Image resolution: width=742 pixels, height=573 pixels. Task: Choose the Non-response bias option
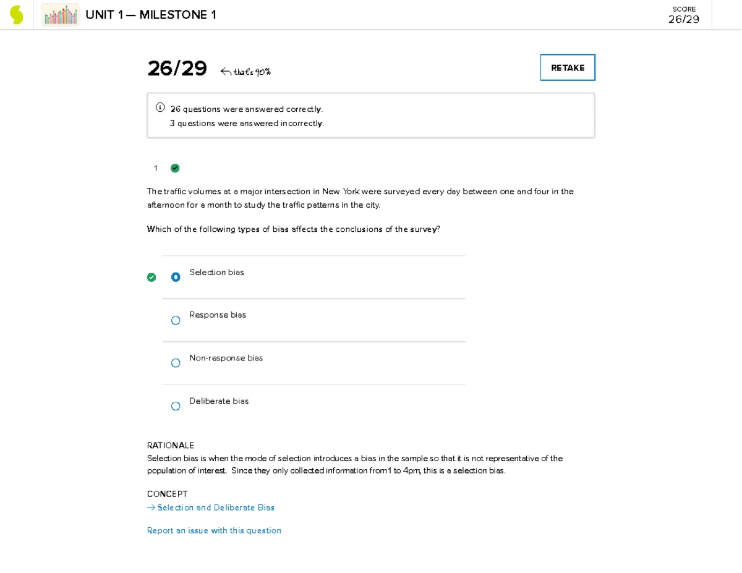point(176,363)
